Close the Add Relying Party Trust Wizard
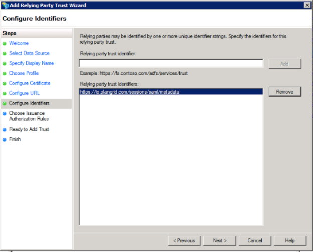This screenshot has height=252, width=314. coord(307,5)
